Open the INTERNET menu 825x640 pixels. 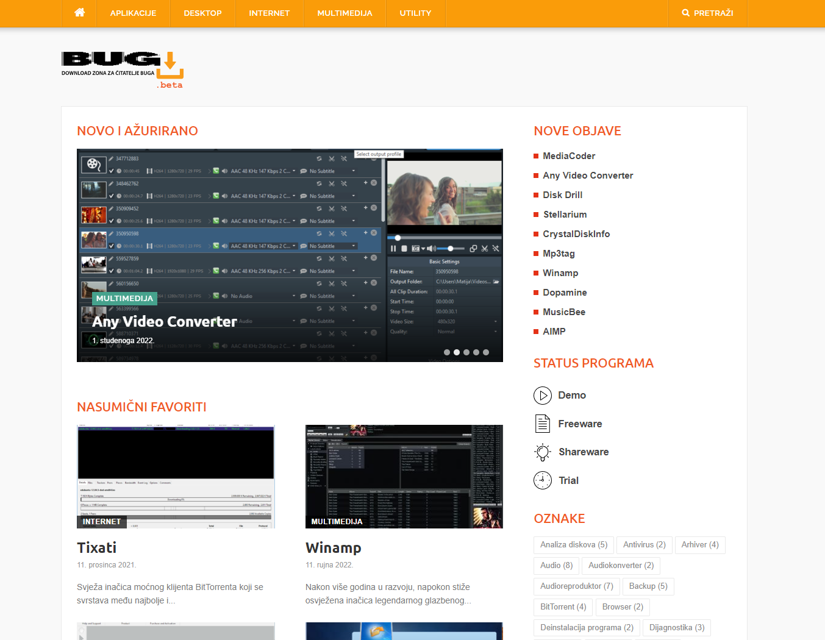pyautogui.click(x=269, y=13)
